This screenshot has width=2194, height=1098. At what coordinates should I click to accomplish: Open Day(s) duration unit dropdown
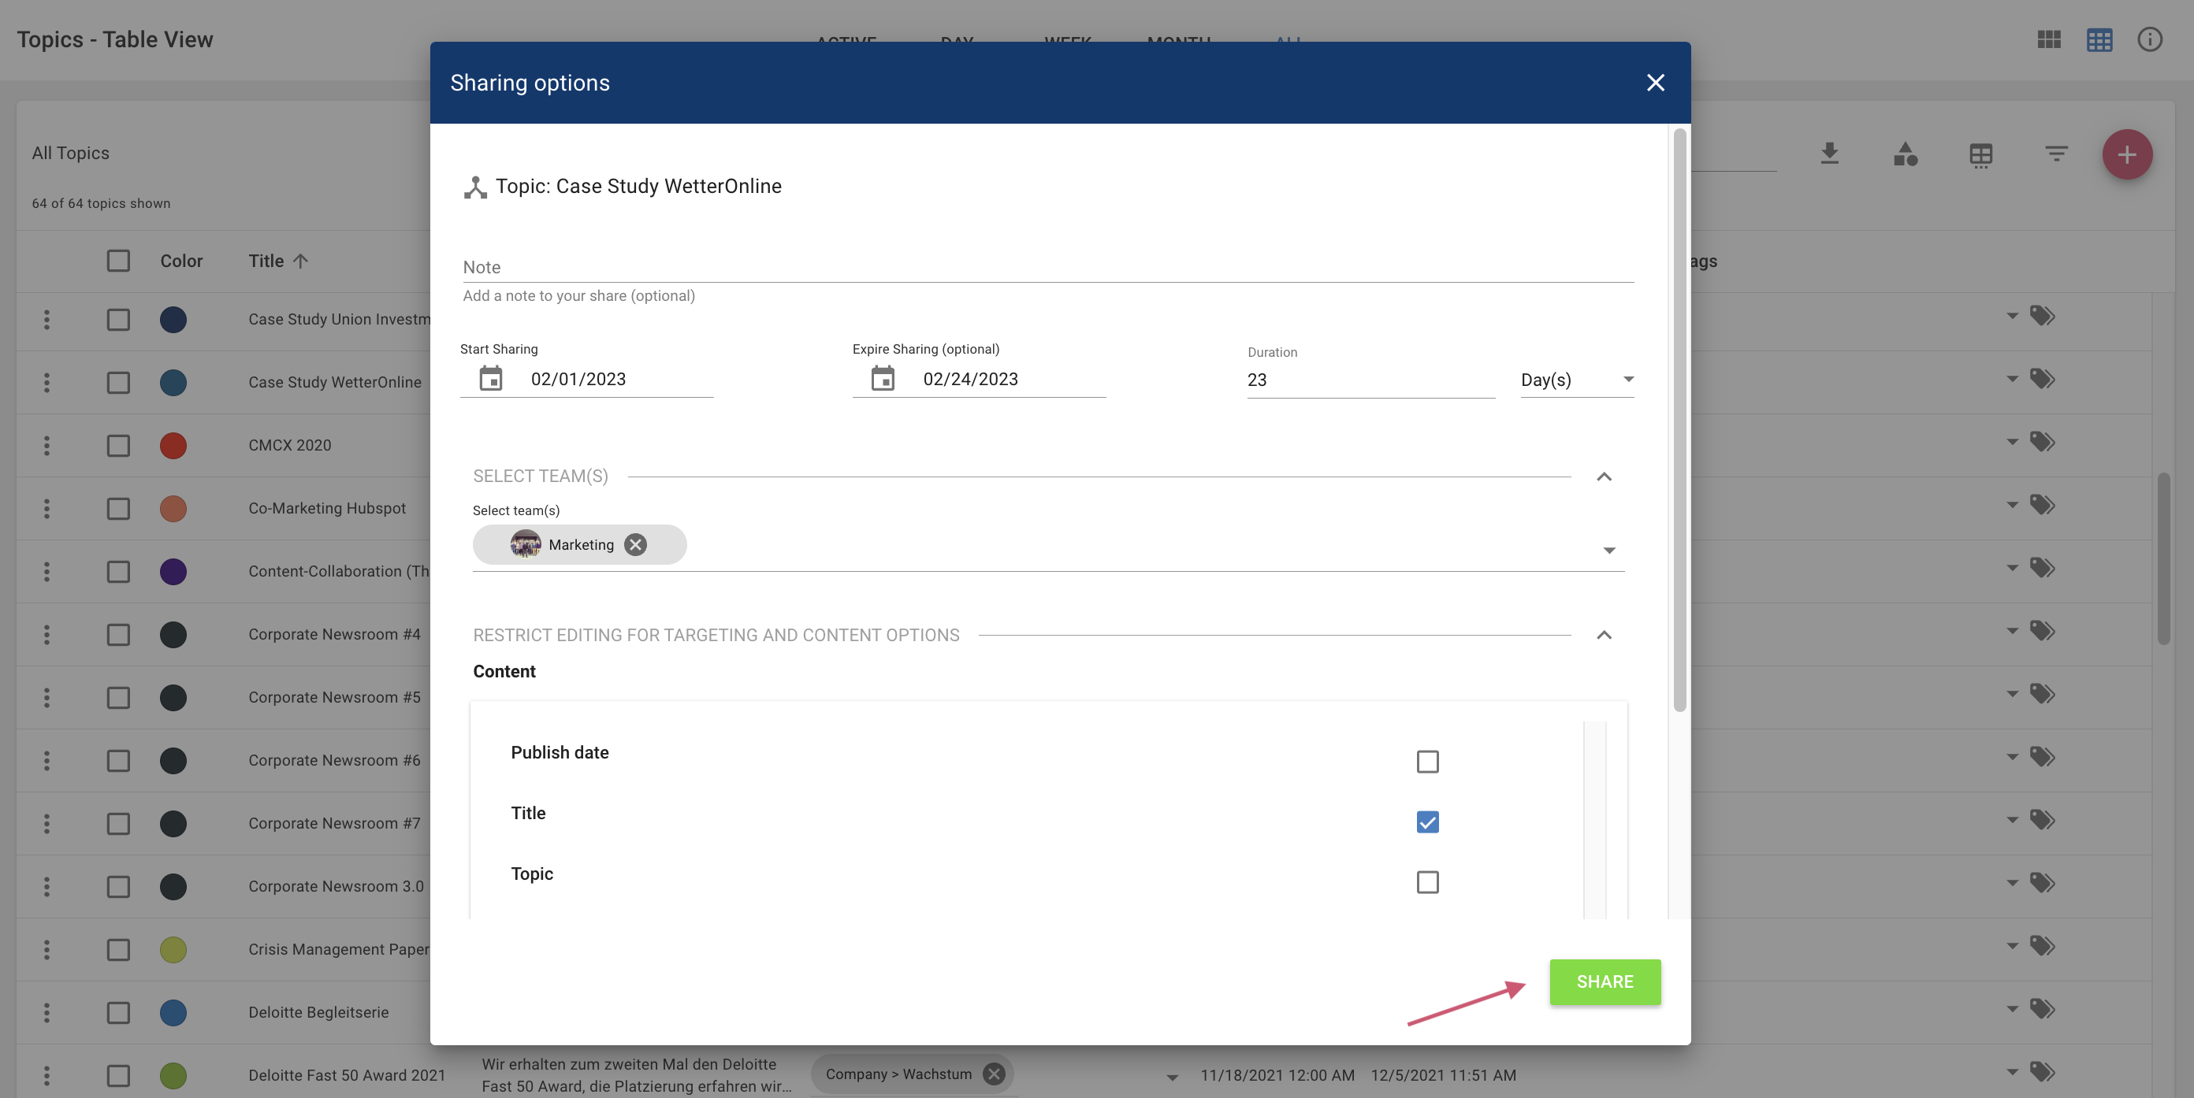coord(1576,380)
